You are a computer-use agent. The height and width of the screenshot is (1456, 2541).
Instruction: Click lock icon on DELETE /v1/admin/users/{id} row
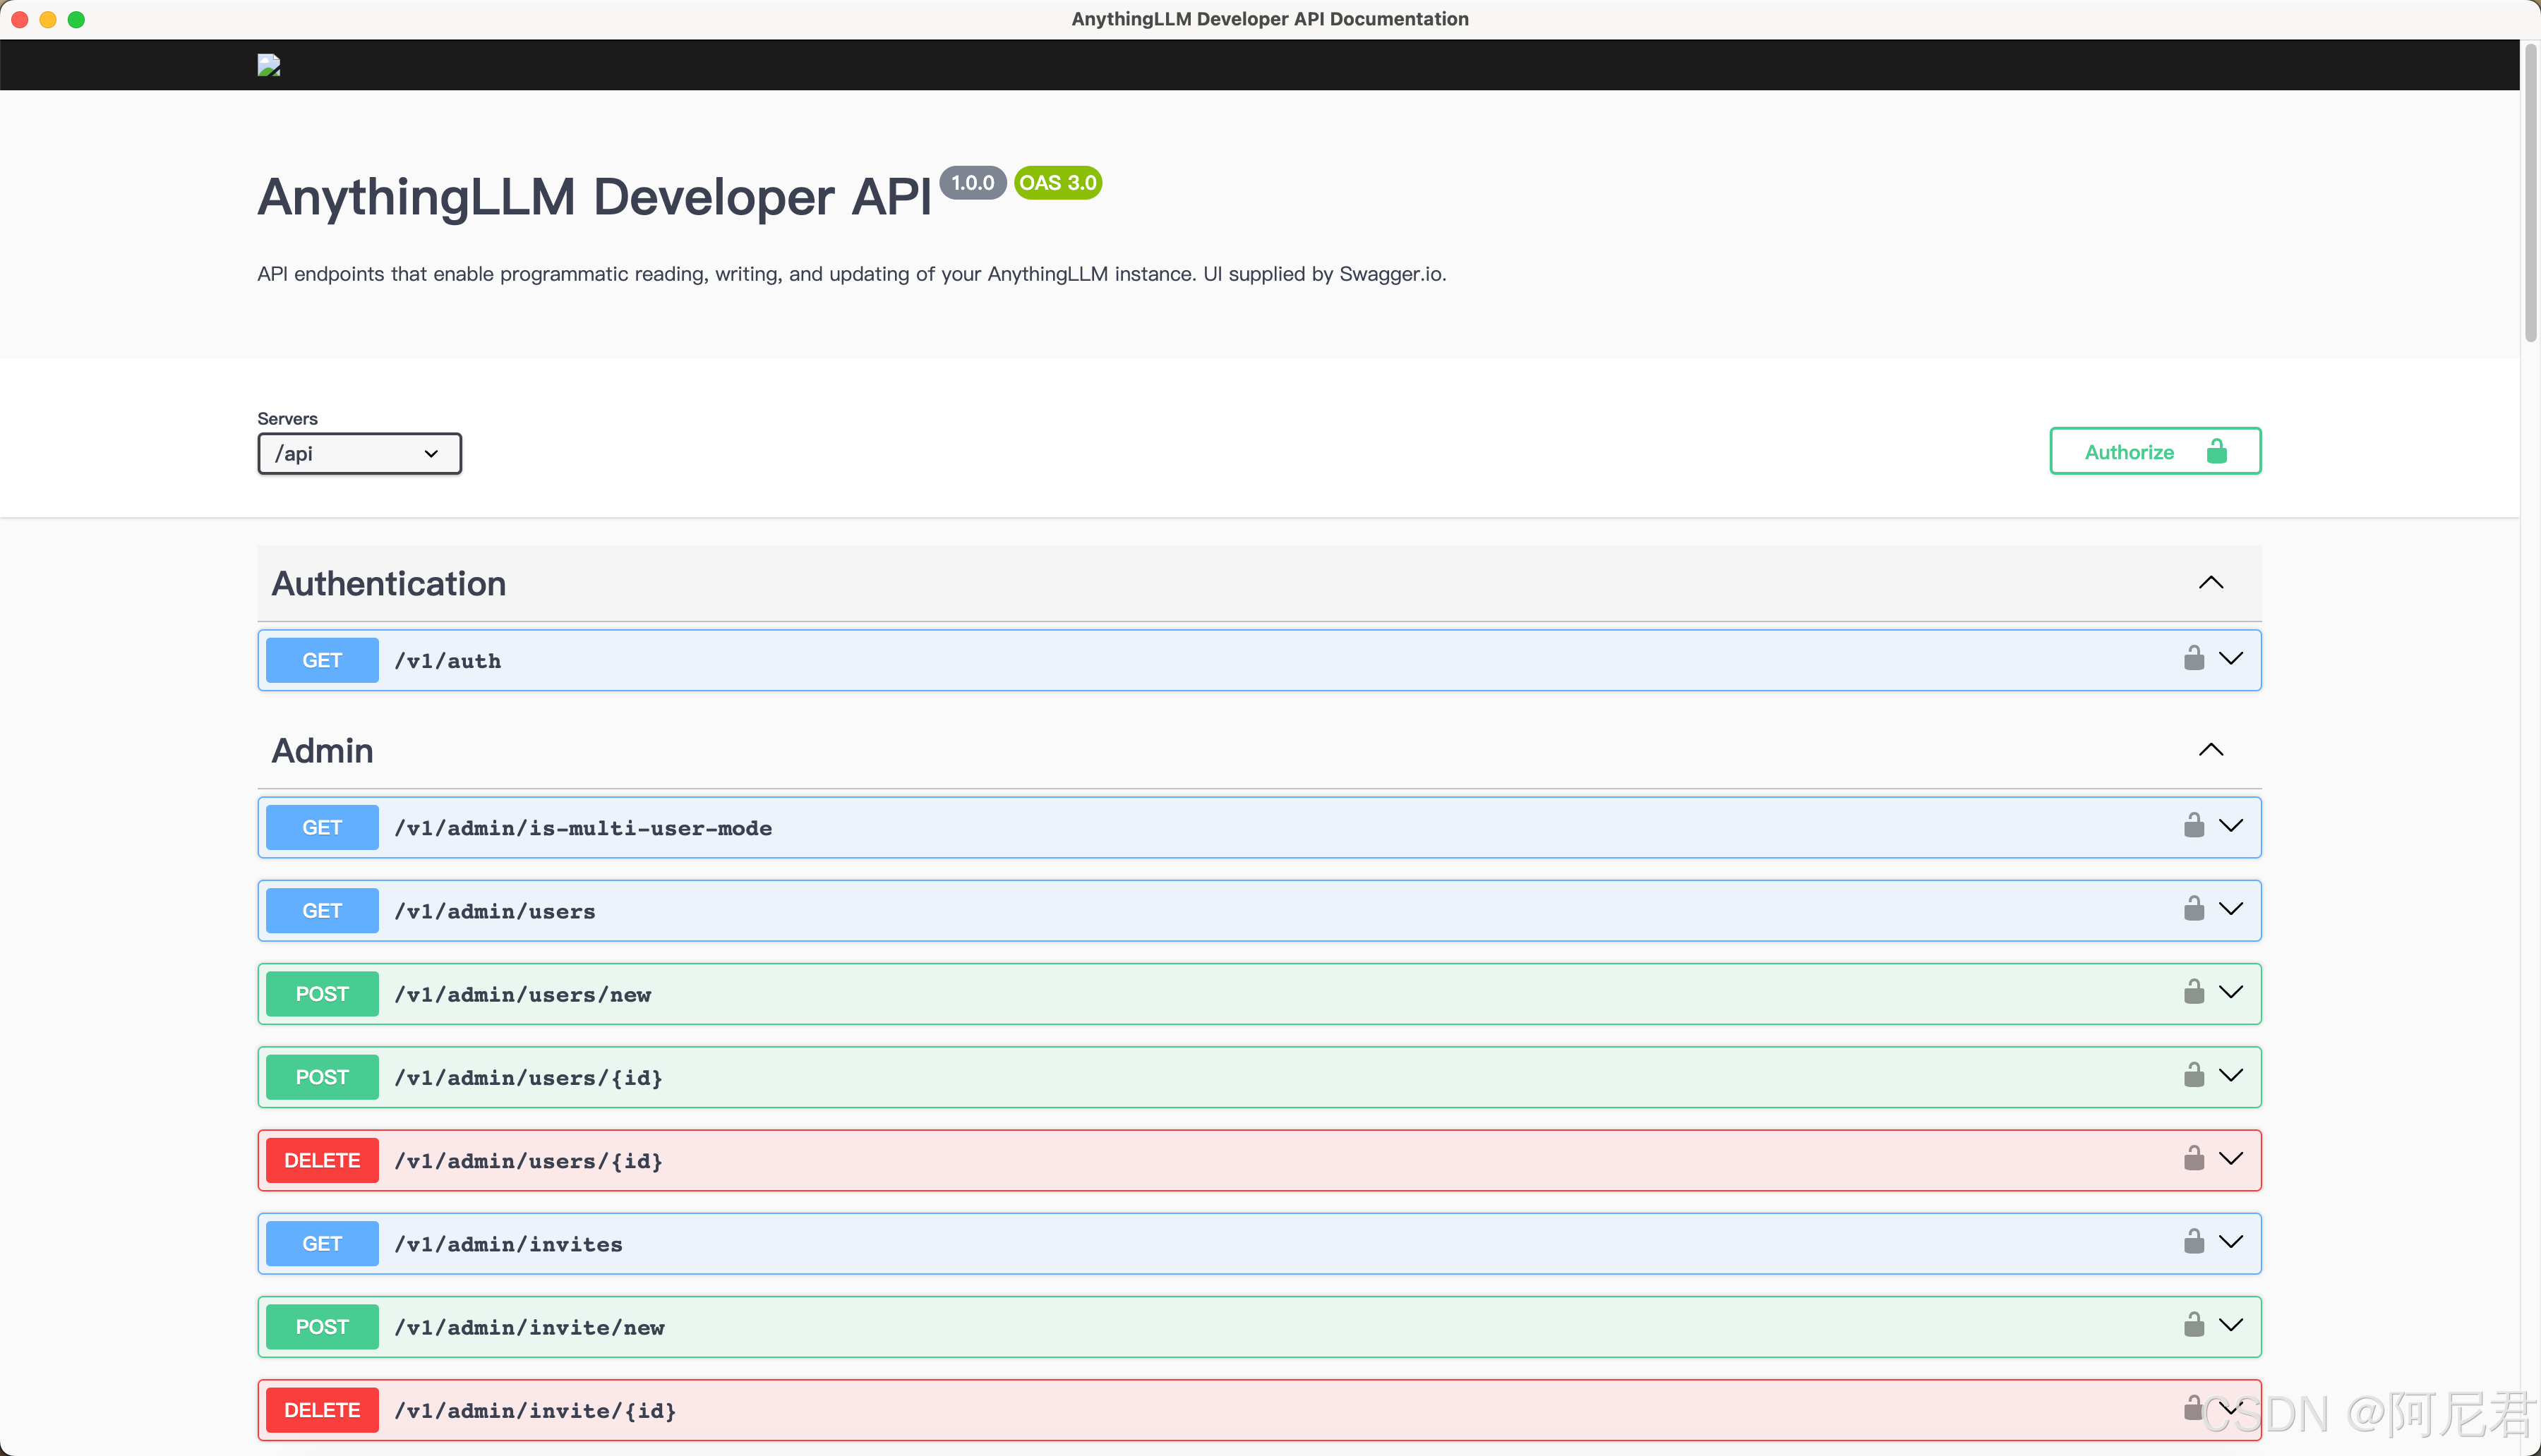click(2193, 1158)
